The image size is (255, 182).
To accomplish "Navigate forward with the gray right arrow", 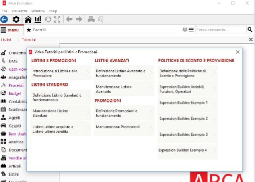I will pos(79,19).
